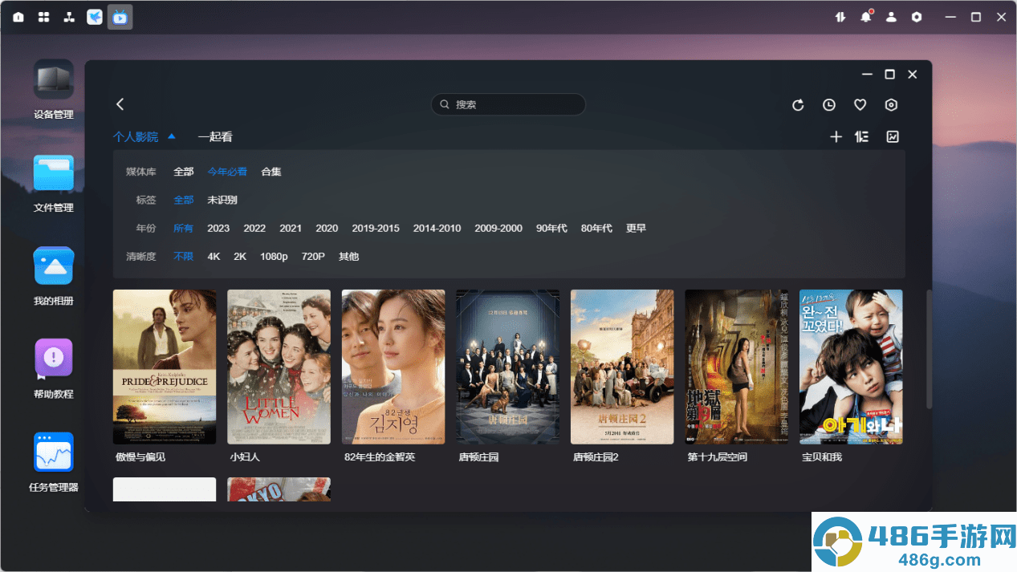
Task: Filter by 720P resolution
Action: (313, 257)
